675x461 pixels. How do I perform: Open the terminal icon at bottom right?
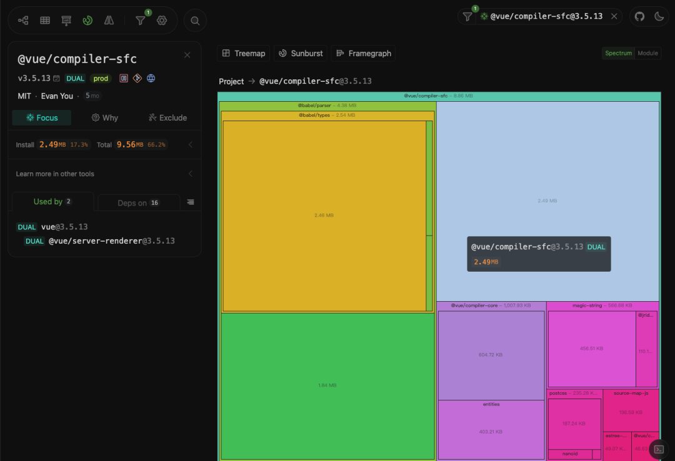tap(659, 449)
